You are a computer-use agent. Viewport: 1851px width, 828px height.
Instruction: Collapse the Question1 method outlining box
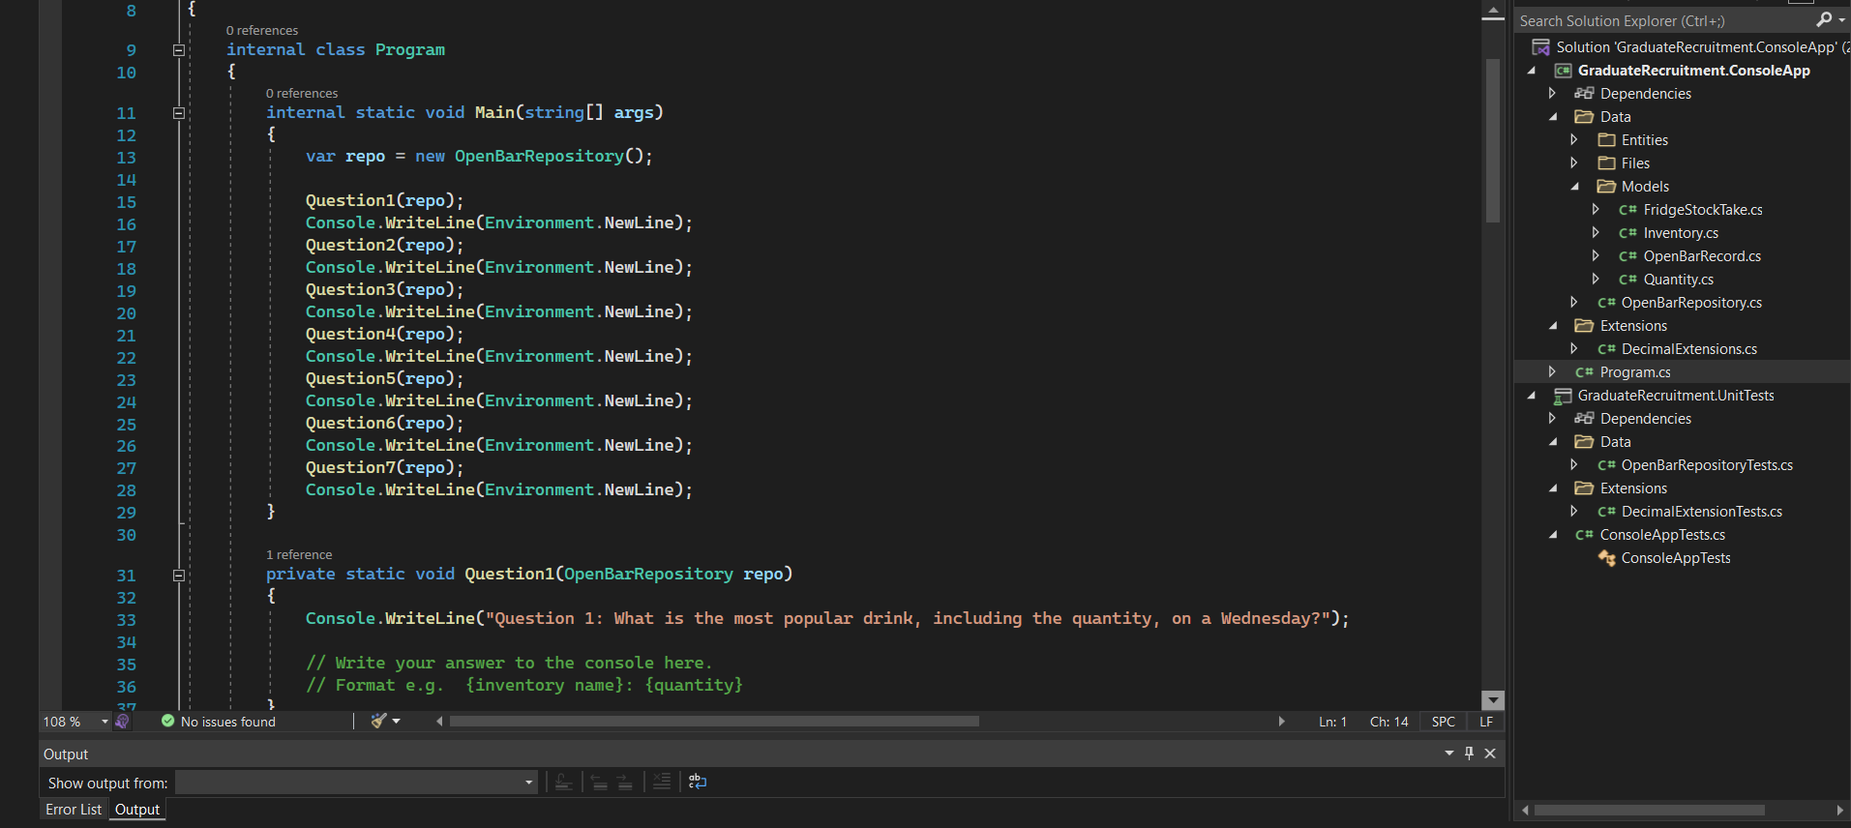[x=179, y=576]
